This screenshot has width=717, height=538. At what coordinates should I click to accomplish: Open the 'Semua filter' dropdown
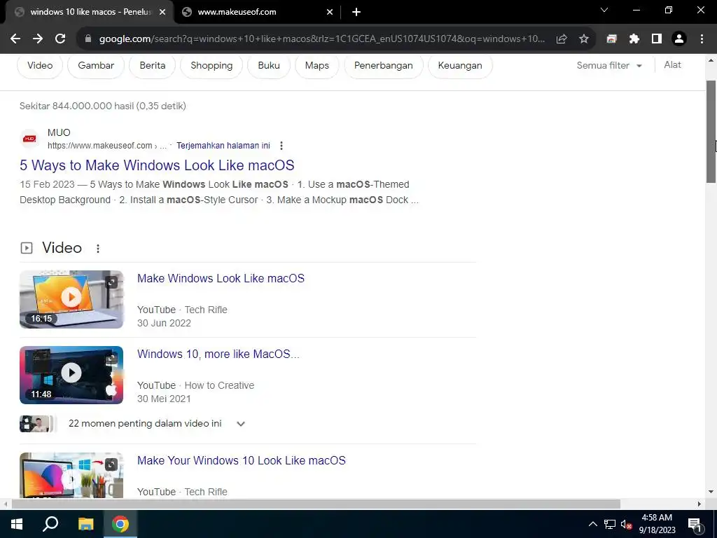click(609, 65)
